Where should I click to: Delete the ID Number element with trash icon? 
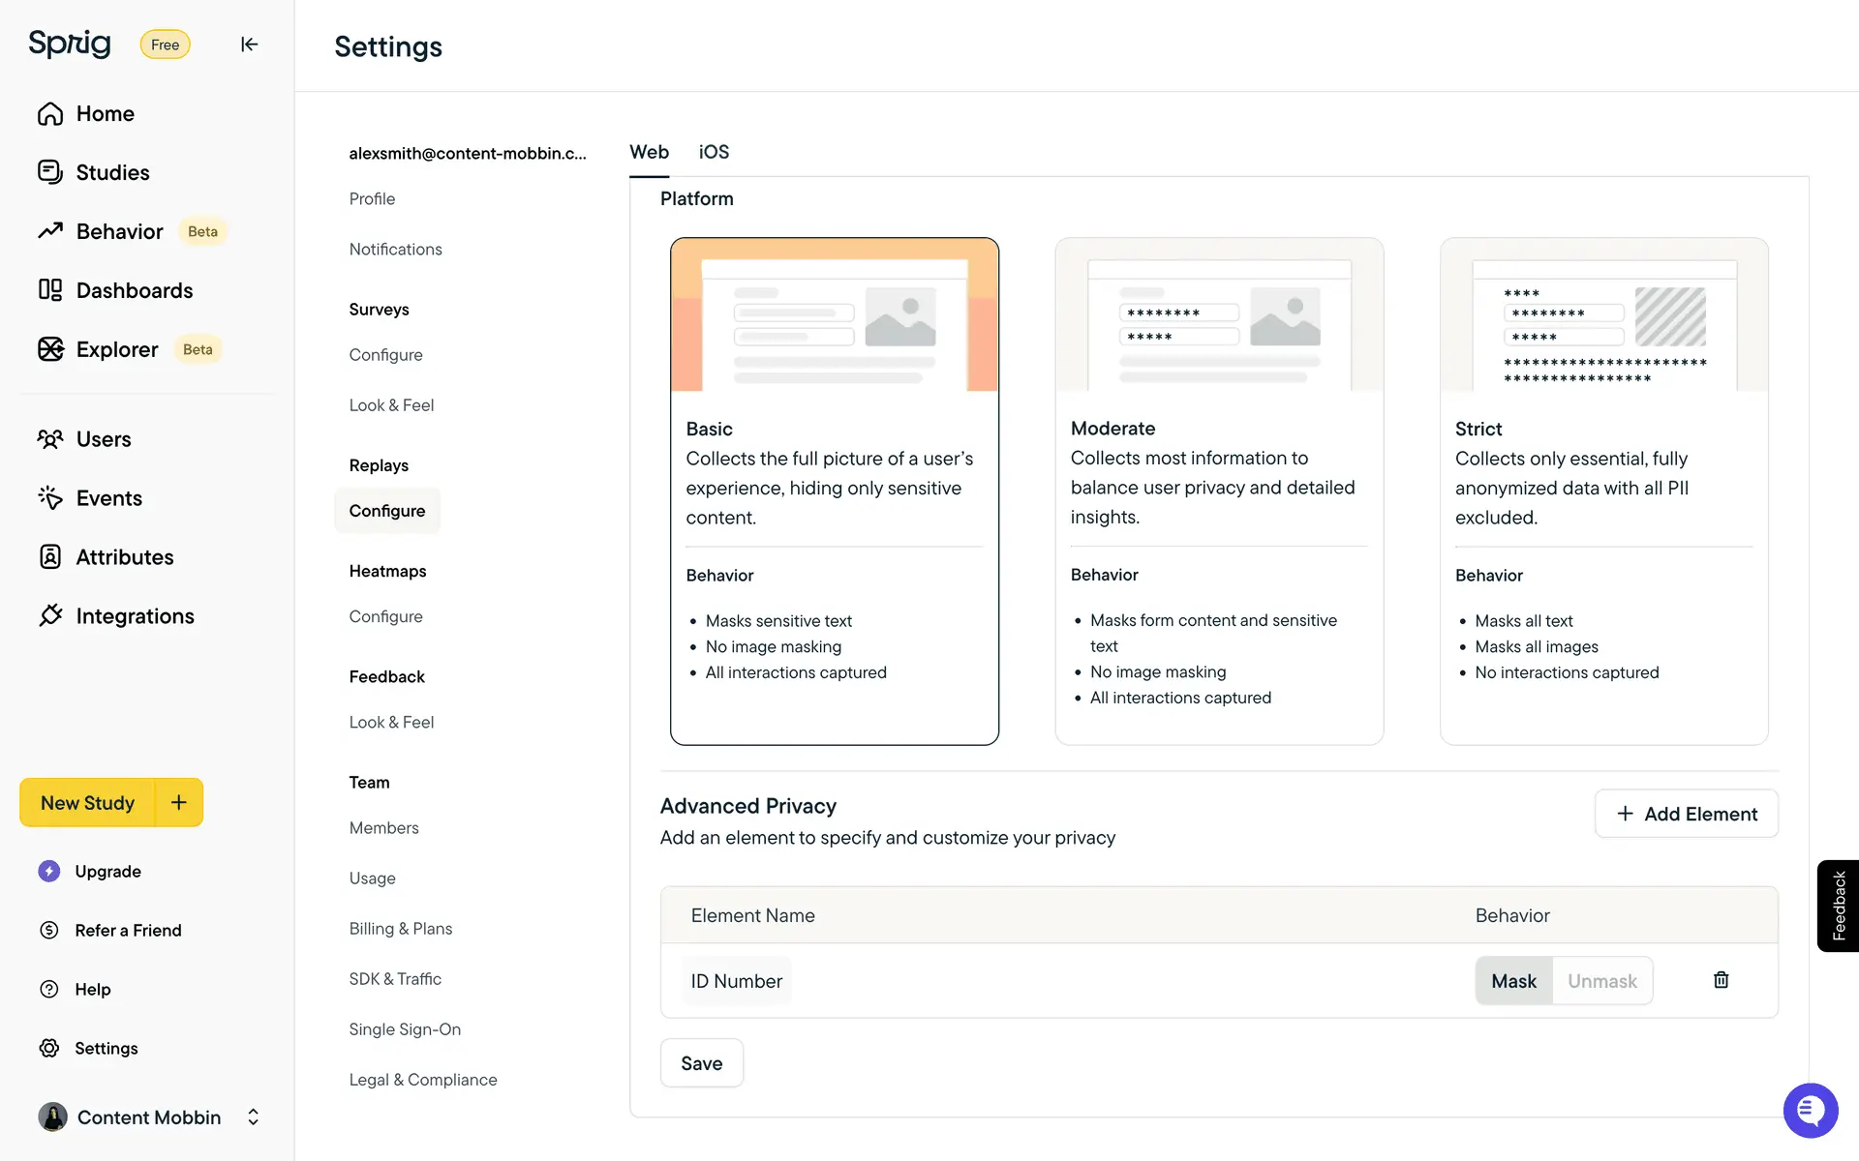1721,980
